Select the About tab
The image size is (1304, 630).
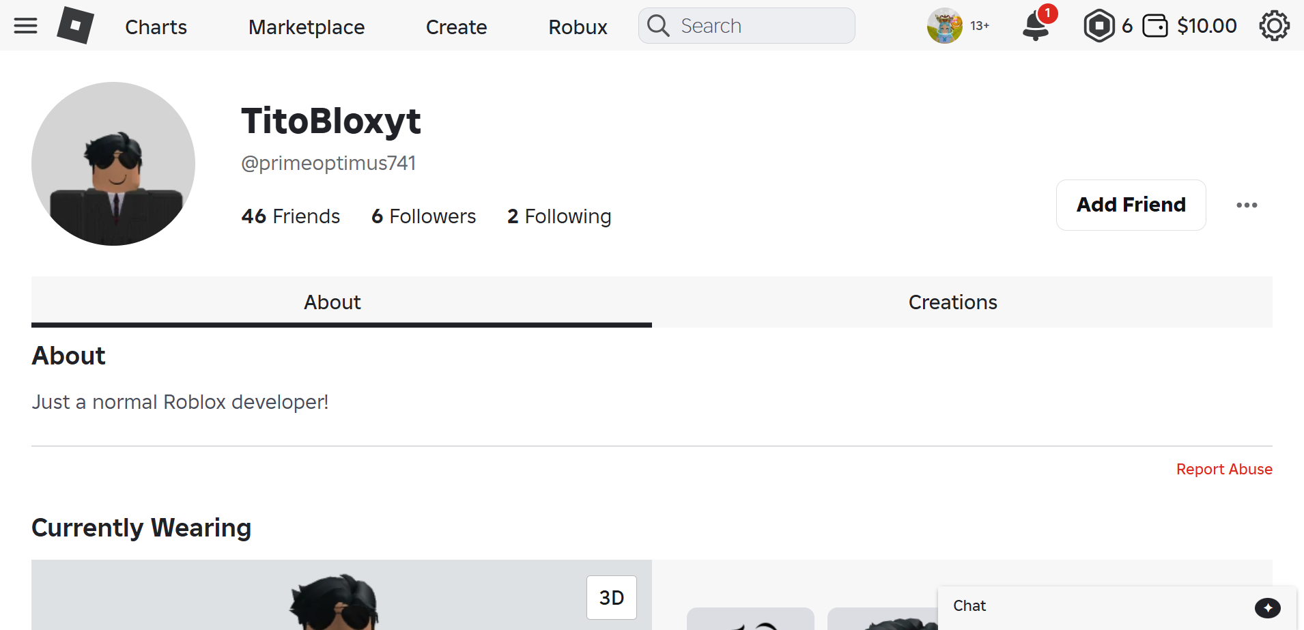tap(332, 302)
